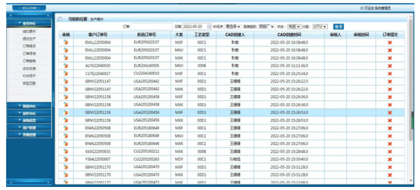Select system order cell CU2205200263
Screen dimensions: 420x190
pos(146,159)
